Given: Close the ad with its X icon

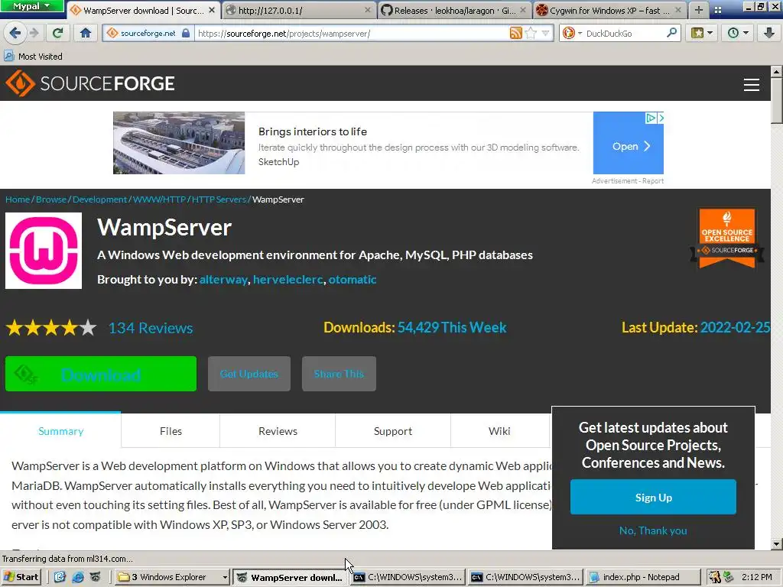Looking at the screenshot, I should (661, 118).
